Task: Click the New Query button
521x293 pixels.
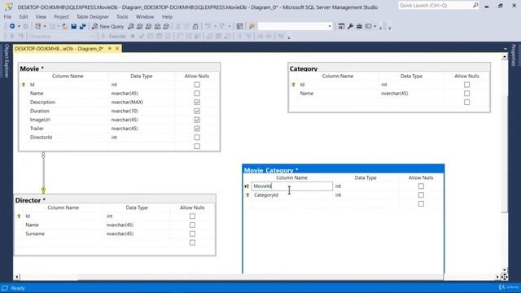Action: pyautogui.click(x=107, y=26)
